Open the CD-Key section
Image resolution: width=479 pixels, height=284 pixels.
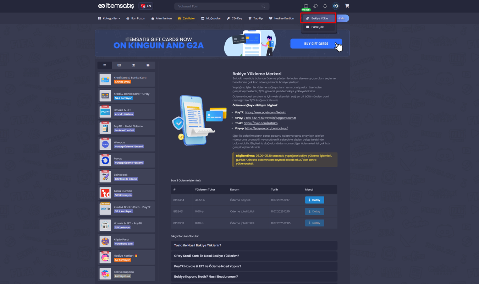click(234, 18)
